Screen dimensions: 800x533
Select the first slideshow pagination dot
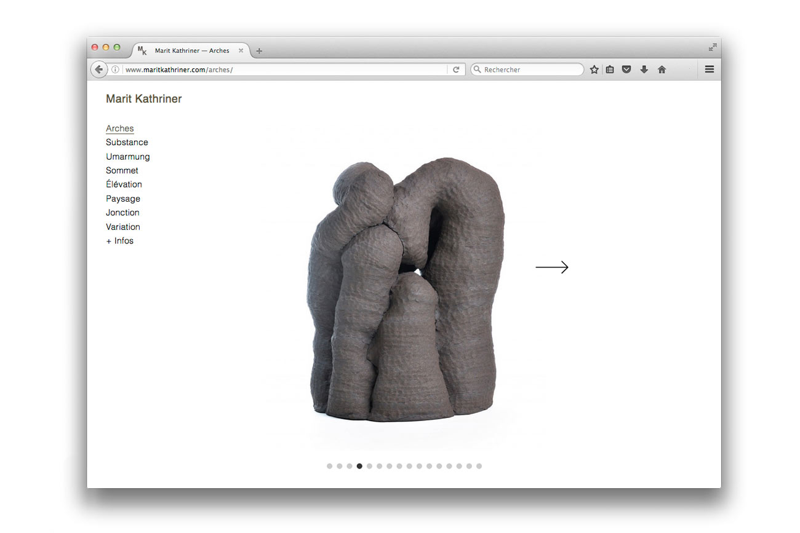[329, 466]
